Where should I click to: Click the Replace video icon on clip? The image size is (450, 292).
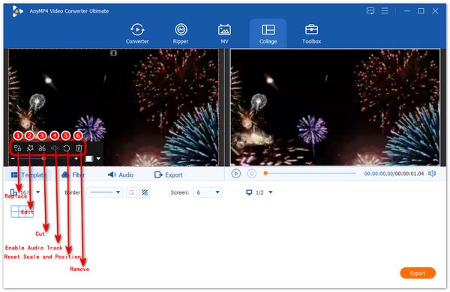pyautogui.click(x=18, y=148)
